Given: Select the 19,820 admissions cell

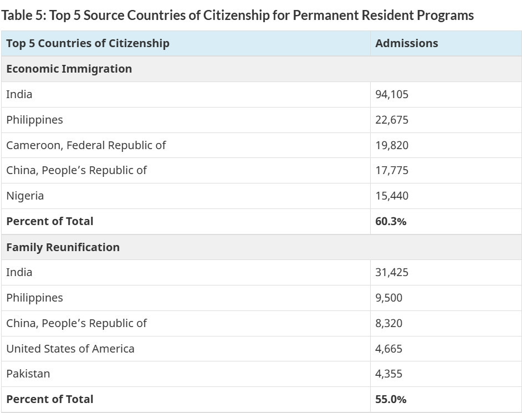Looking at the screenshot, I should point(392,145).
